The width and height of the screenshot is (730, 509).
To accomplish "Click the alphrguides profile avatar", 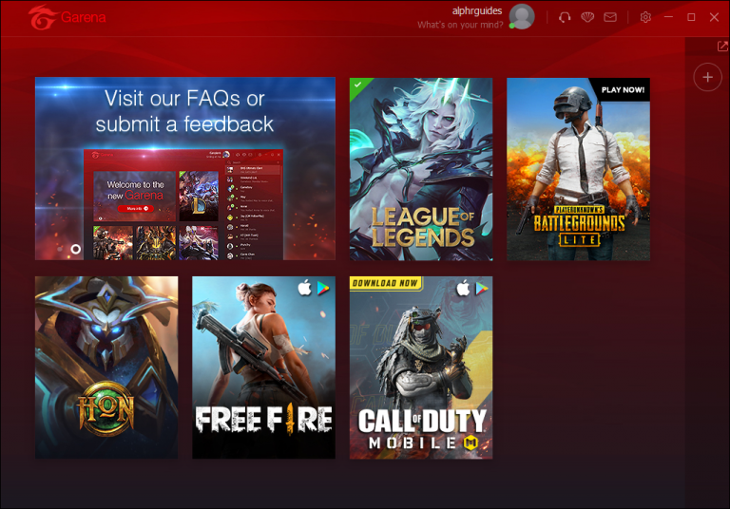I will tap(522, 17).
